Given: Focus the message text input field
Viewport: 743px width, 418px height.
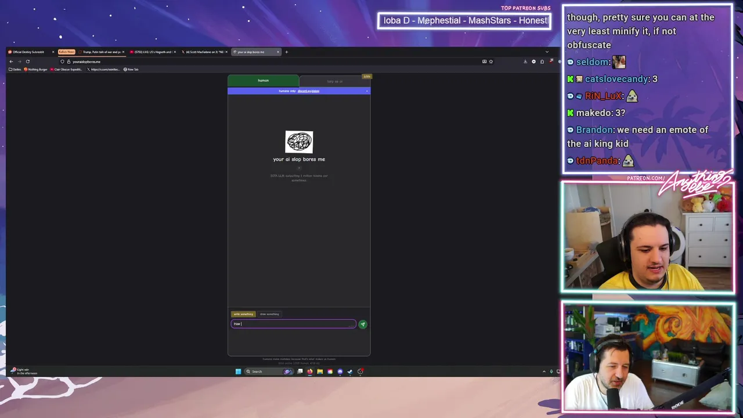Looking at the screenshot, I should (293, 324).
